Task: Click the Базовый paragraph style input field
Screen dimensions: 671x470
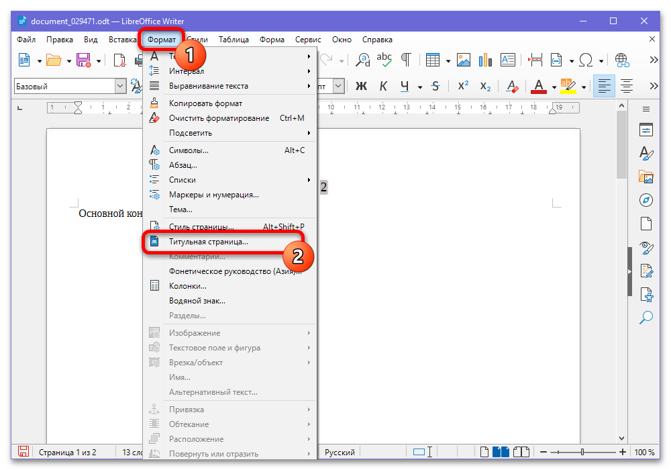Action: tap(65, 86)
